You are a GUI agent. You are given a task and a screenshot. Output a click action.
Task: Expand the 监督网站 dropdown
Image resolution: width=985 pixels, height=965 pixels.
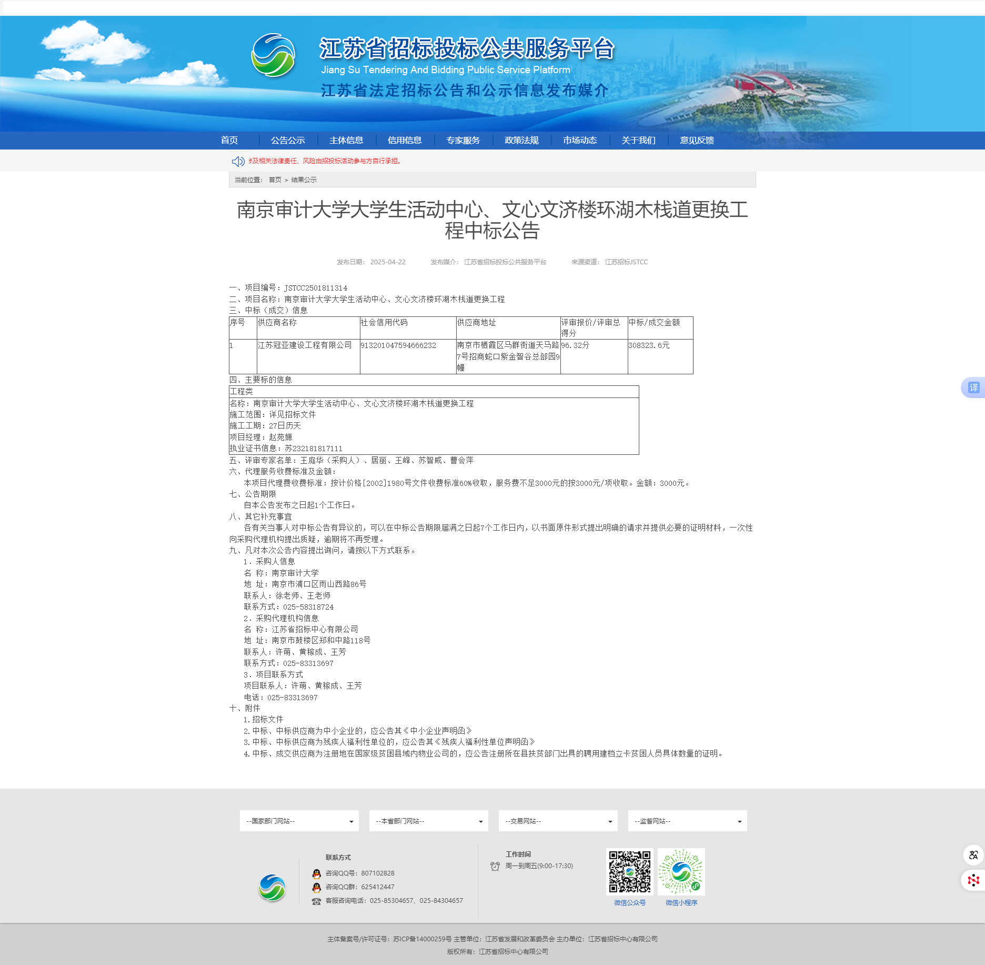point(688,821)
